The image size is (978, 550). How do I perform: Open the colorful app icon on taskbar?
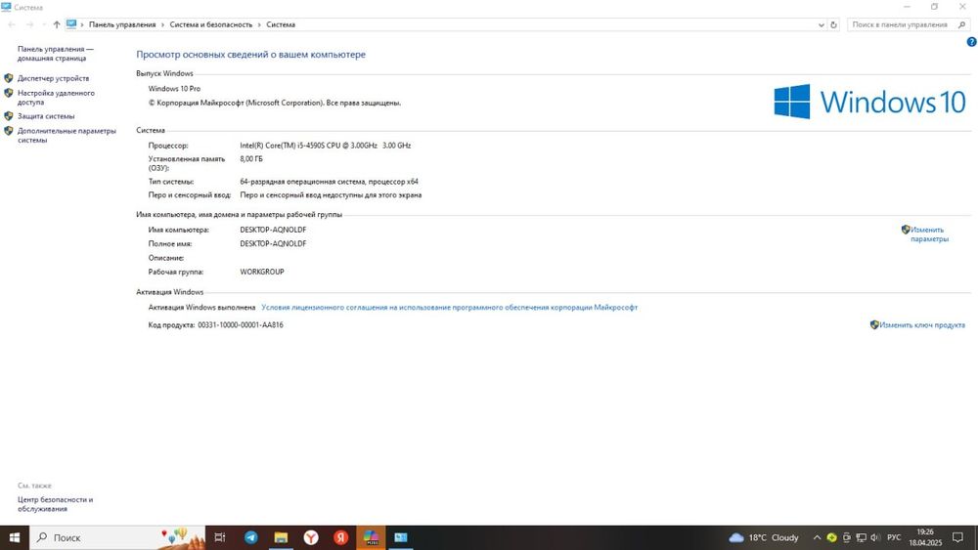coord(371,537)
